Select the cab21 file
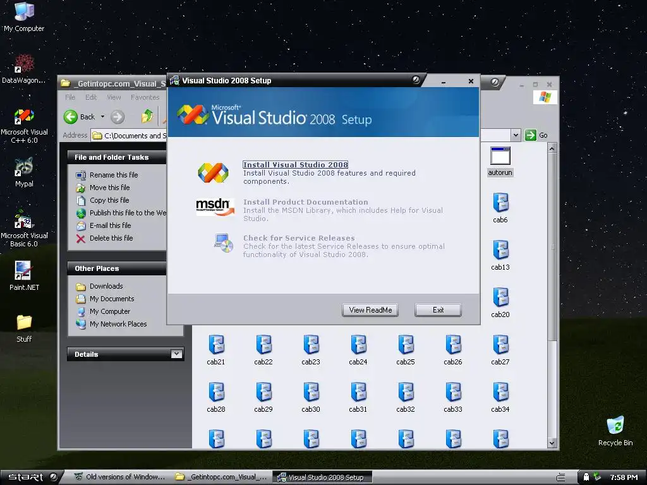 click(216, 350)
